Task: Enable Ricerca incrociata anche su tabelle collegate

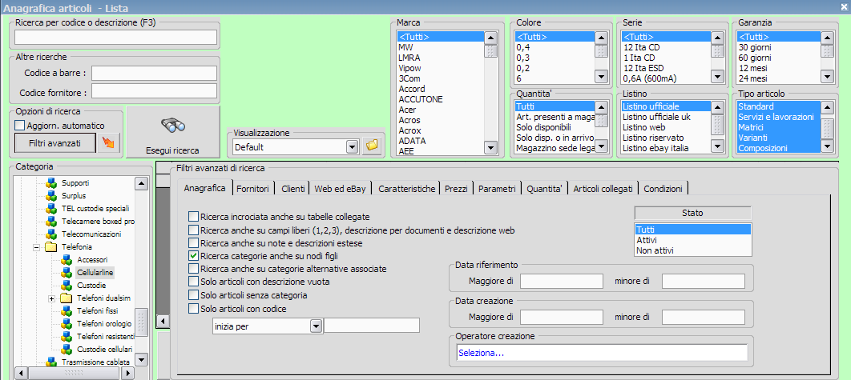Action: 193,217
